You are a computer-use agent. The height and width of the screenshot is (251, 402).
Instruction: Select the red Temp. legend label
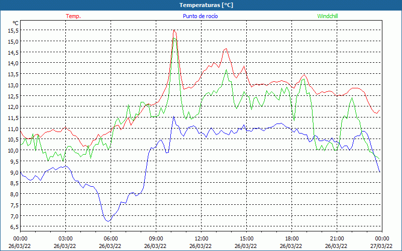pyautogui.click(x=73, y=16)
